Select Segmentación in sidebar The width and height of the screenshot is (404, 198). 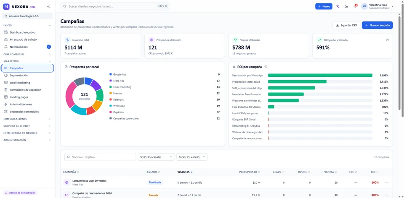pos(27,76)
